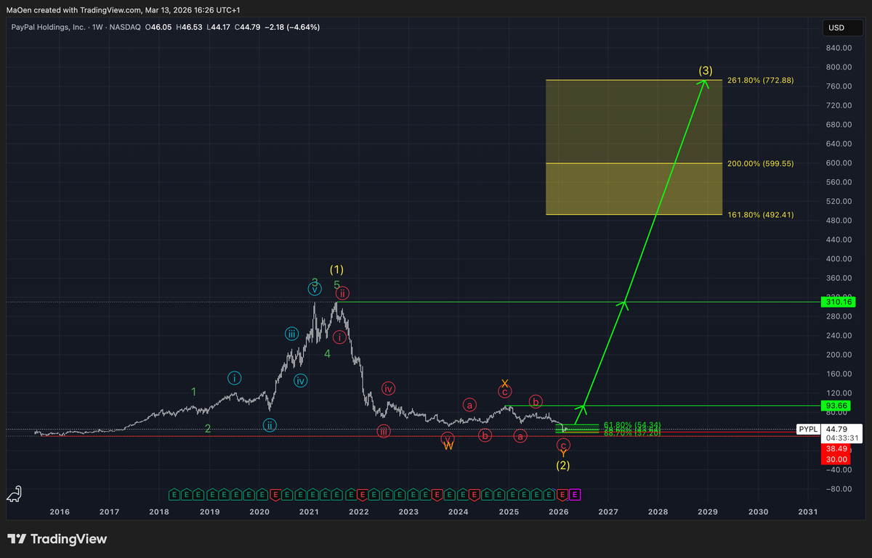
Task: Click the 2026 year label on the time axis
Action: (559, 512)
